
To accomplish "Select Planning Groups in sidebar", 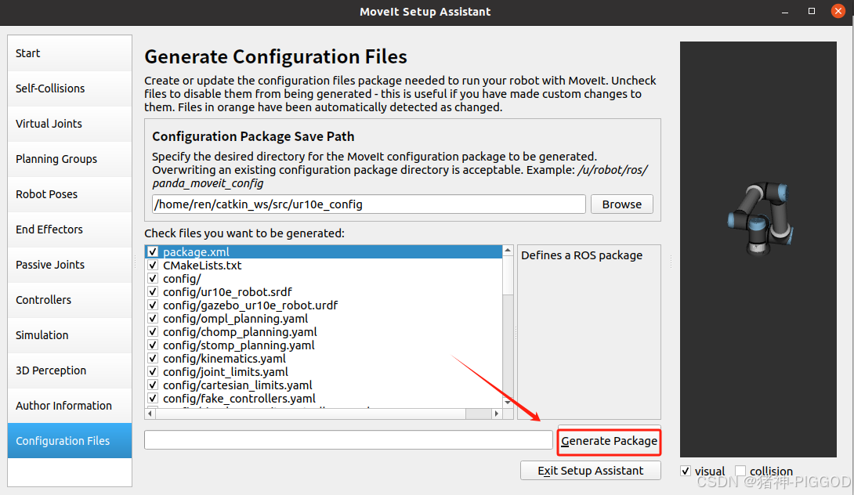I will [x=70, y=159].
